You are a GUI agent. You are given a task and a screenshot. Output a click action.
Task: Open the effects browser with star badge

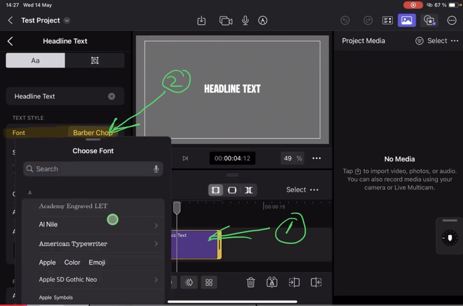429,20
